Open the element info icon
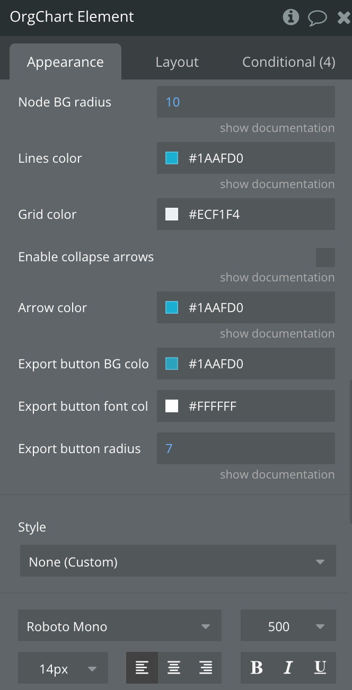 pos(291,17)
